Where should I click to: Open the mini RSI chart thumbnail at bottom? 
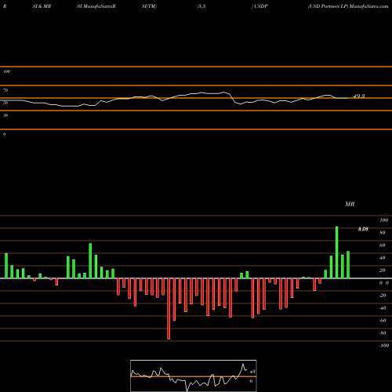pos(194,376)
